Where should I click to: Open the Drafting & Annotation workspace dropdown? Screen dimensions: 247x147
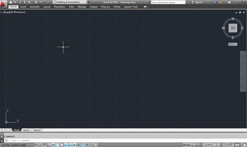click(x=70, y=2)
